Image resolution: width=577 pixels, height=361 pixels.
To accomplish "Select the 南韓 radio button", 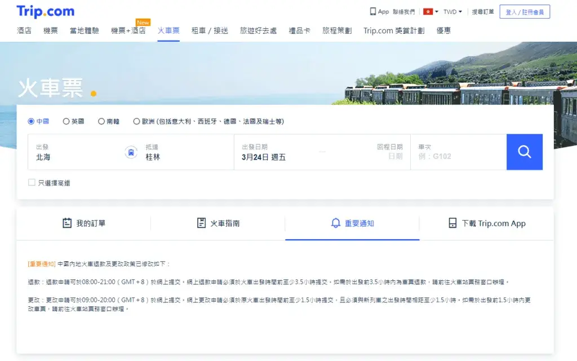I will (101, 121).
